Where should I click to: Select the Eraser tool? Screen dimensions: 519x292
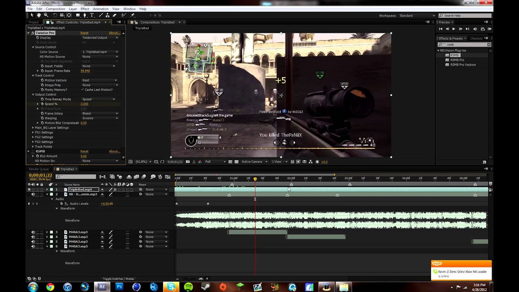115,15
